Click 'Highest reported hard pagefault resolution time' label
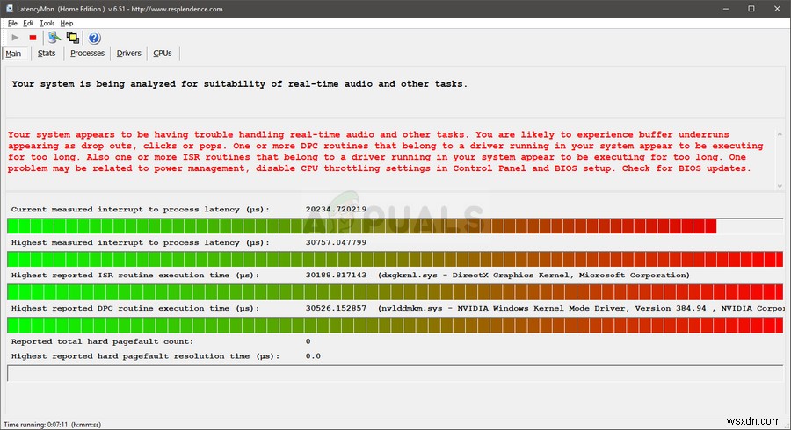The height and width of the screenshot is (430, 791). [145, 356]
